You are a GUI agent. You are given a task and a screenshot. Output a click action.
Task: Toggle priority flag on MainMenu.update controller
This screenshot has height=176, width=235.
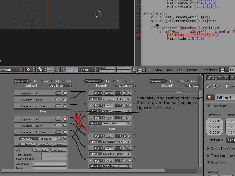(125, 148)
